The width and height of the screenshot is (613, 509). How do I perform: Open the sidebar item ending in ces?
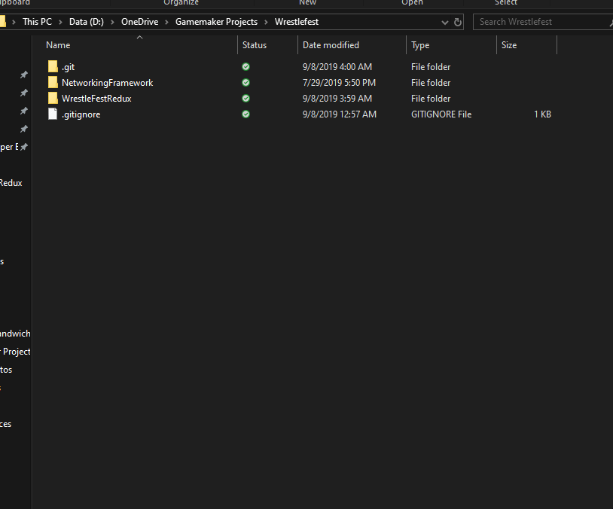pyautogui.click(x=5, y=424)
